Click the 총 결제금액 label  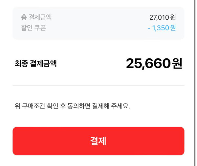pyautogui.click(x=36, y=18)
